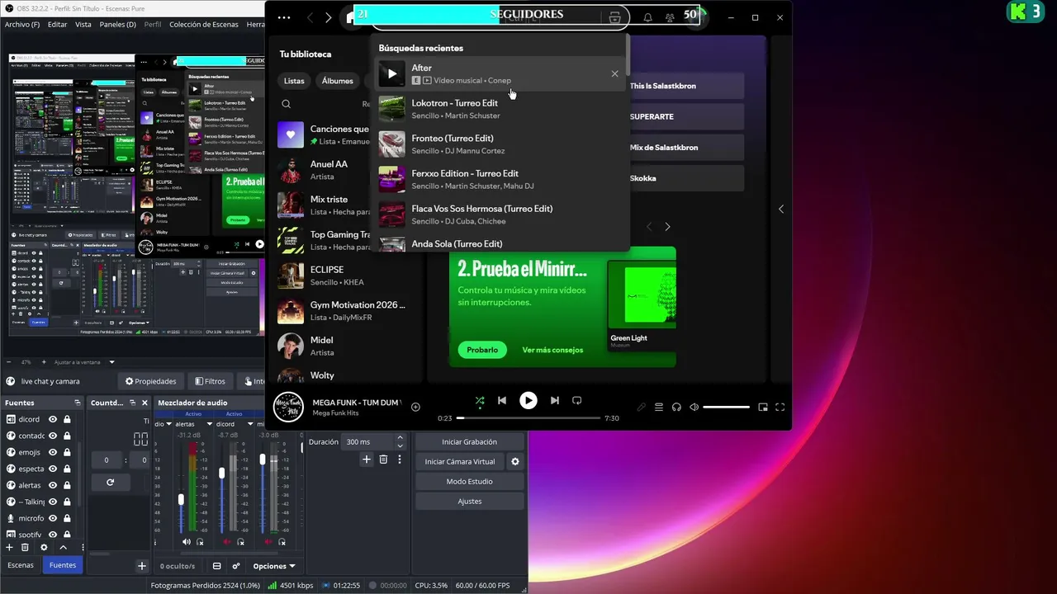Image resolution: width=1057 pixels, height=594 pixels.
Task: Open Spotify notifications bell
Action: click(647, 17)
